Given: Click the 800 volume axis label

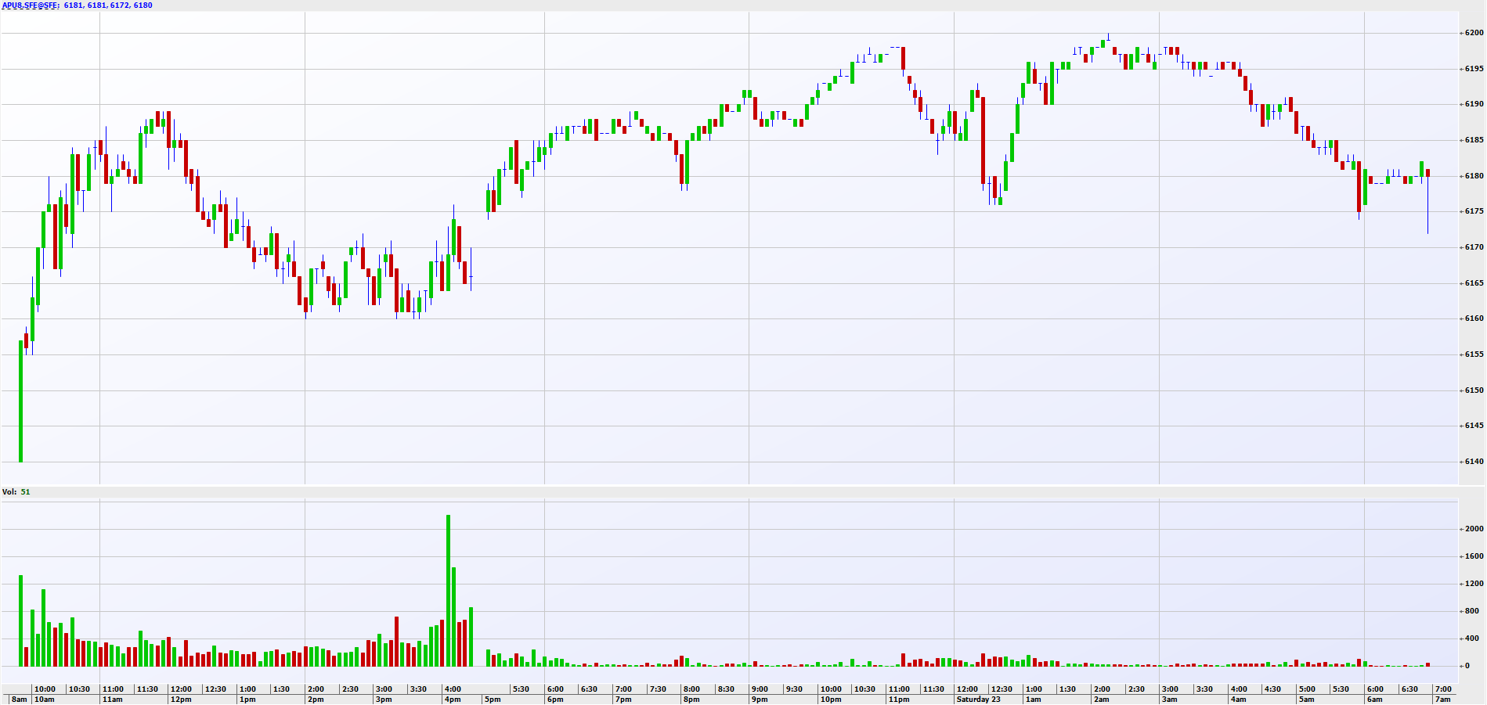Looking at the screenshot, I should (x=1472, y=611).
